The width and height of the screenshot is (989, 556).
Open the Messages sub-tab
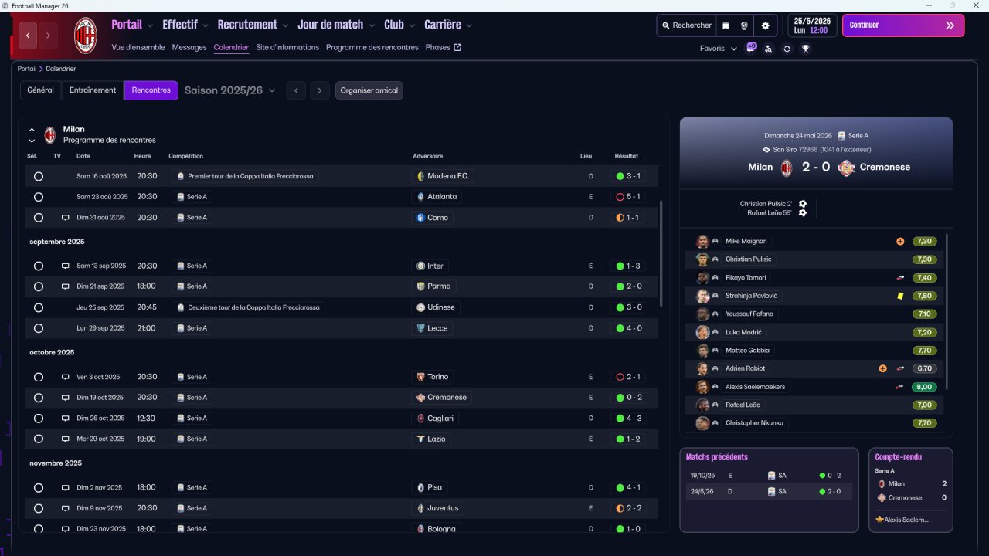189,48
